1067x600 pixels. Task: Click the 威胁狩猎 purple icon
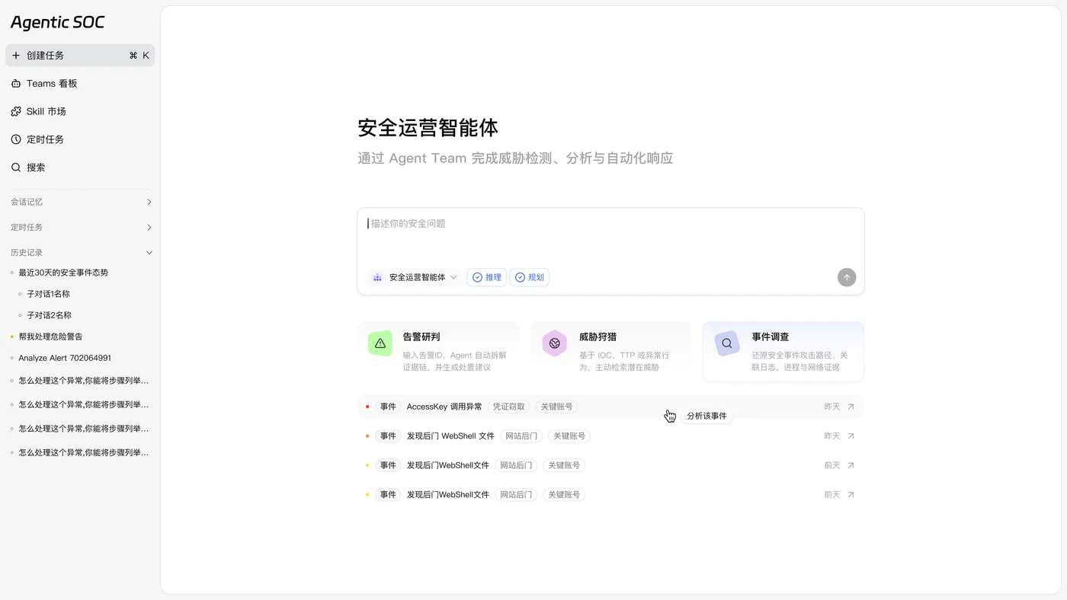(x=555, y=343)
